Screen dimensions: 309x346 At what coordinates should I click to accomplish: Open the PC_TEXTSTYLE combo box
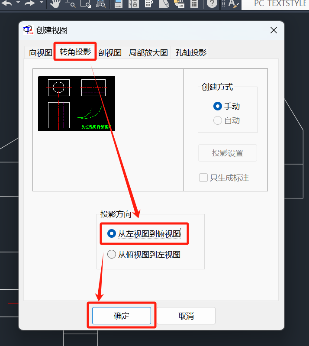(x=275, y=4)
